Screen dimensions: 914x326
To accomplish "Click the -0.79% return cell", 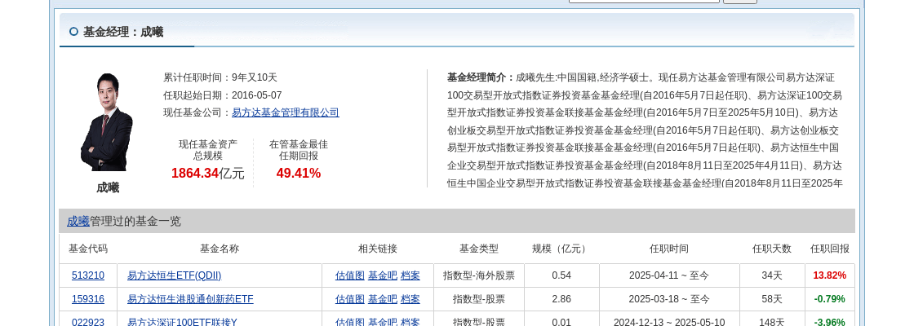I will (829, 299).
